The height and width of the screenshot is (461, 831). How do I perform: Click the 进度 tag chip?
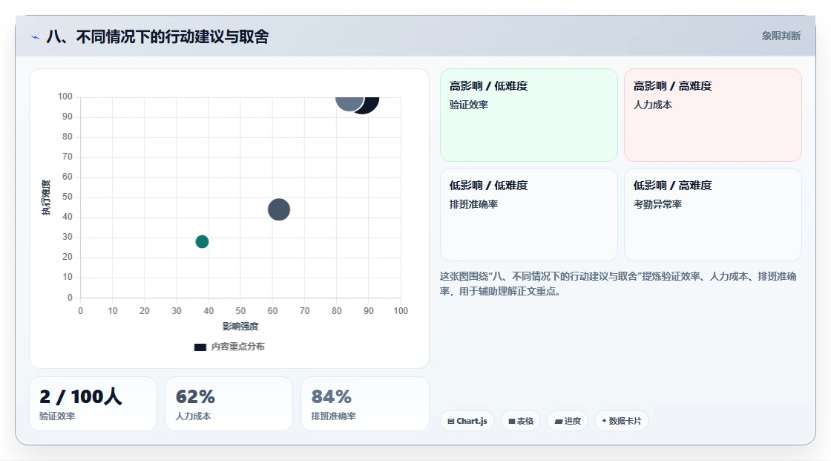coord(567,421)
